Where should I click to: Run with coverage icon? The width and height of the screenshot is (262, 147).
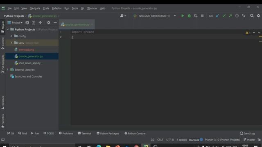coord(196,16)
